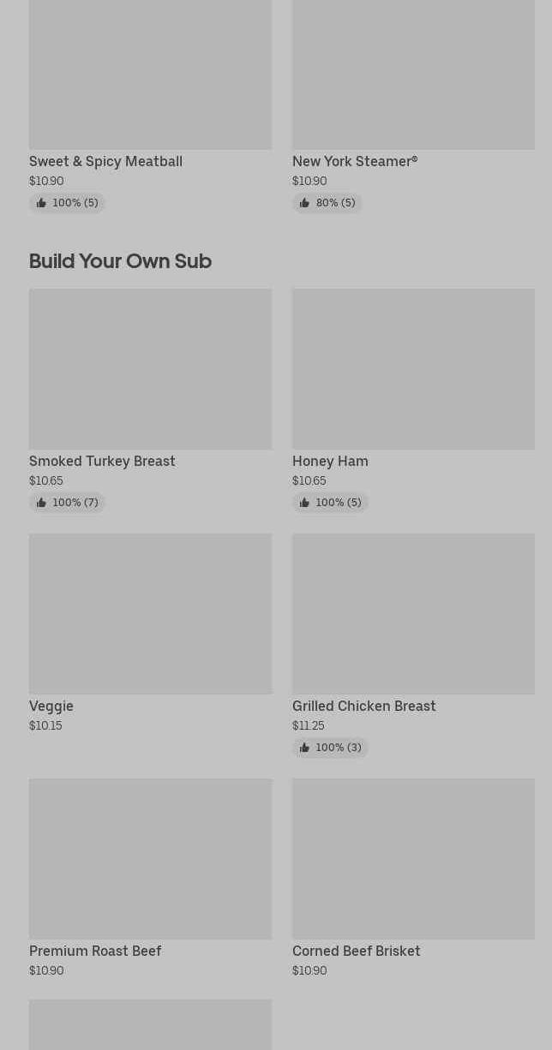Image resolution: width=552 pixels, height=1050 pixels.
Task: Click the 100% (7) rating badge
Action: tap(68, 503)
